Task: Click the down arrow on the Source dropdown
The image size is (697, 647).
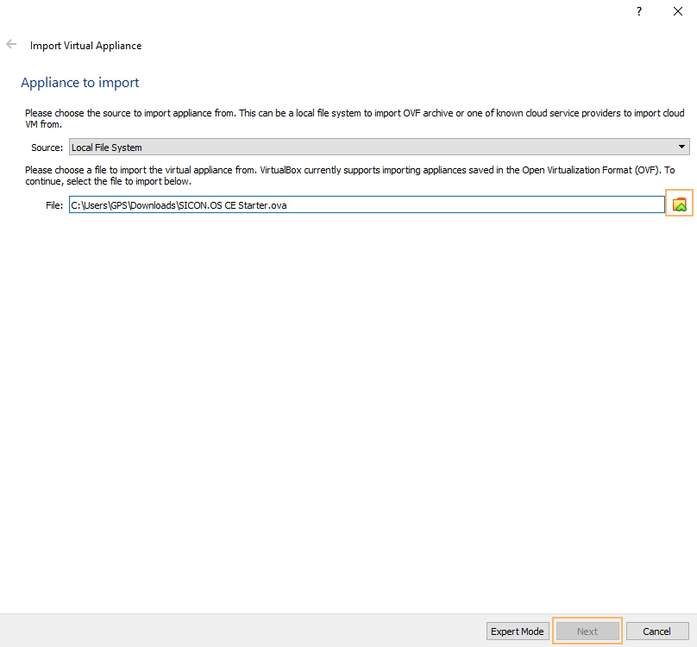Action: (681, 148)
